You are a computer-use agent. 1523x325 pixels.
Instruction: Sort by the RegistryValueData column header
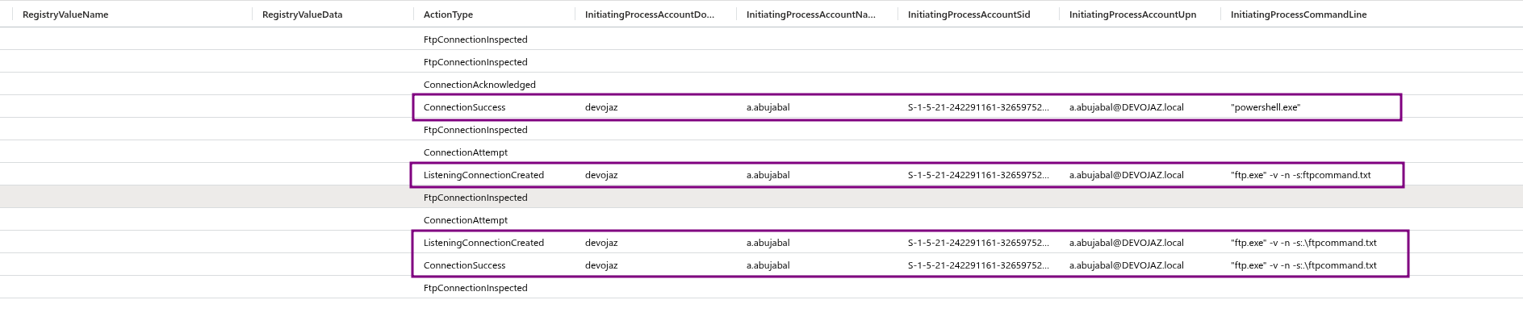coord(302,15)
